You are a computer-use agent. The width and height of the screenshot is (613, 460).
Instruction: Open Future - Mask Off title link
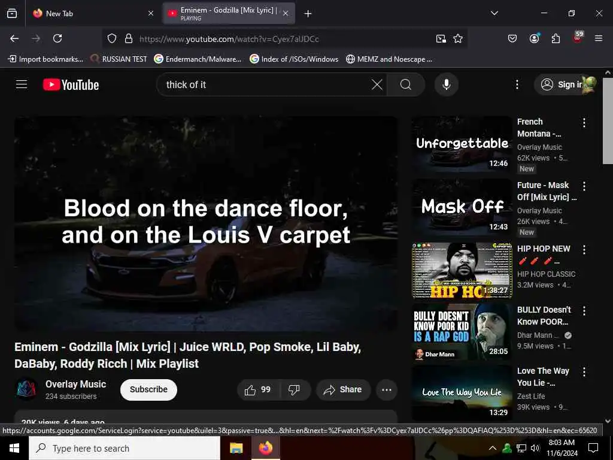tap(547, 191)
